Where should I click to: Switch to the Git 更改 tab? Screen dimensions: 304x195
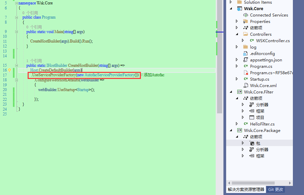tap(276, 190)
